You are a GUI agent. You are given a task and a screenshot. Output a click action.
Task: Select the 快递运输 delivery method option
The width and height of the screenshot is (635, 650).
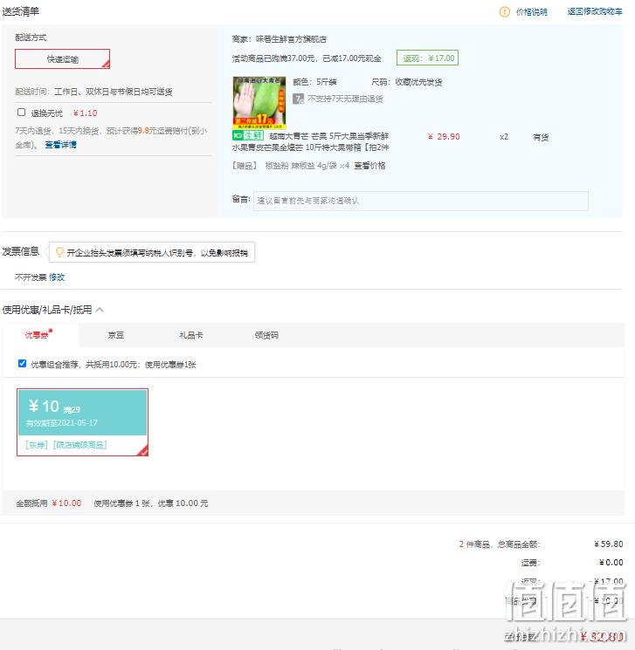(62, 58)
